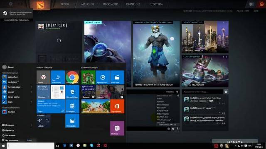This screenshot has height=149, width=266.
Task: Open the purple OneNote tile
Action: 117,128
